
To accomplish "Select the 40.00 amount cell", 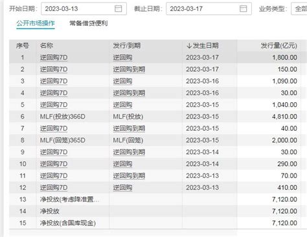I will [x=289, y=128].
